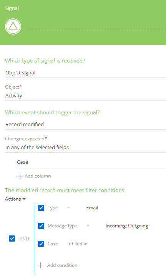Viewport: 166px width, 278px height.
Task: Click the is filled in comparison operator
Action: (77, 244)
